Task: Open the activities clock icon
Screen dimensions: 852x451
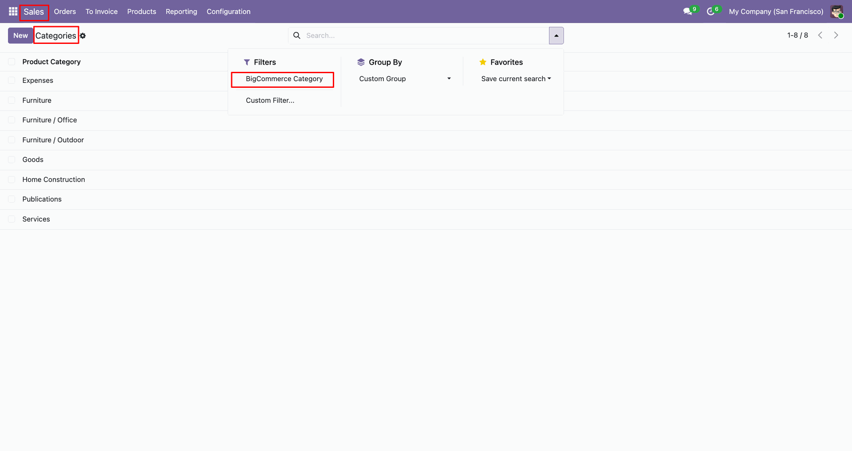Action: tap(710, 12)
